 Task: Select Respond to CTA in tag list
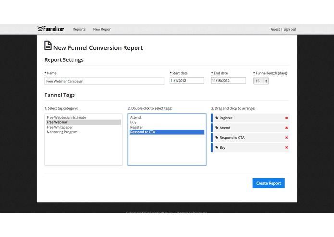coord(167,132)
